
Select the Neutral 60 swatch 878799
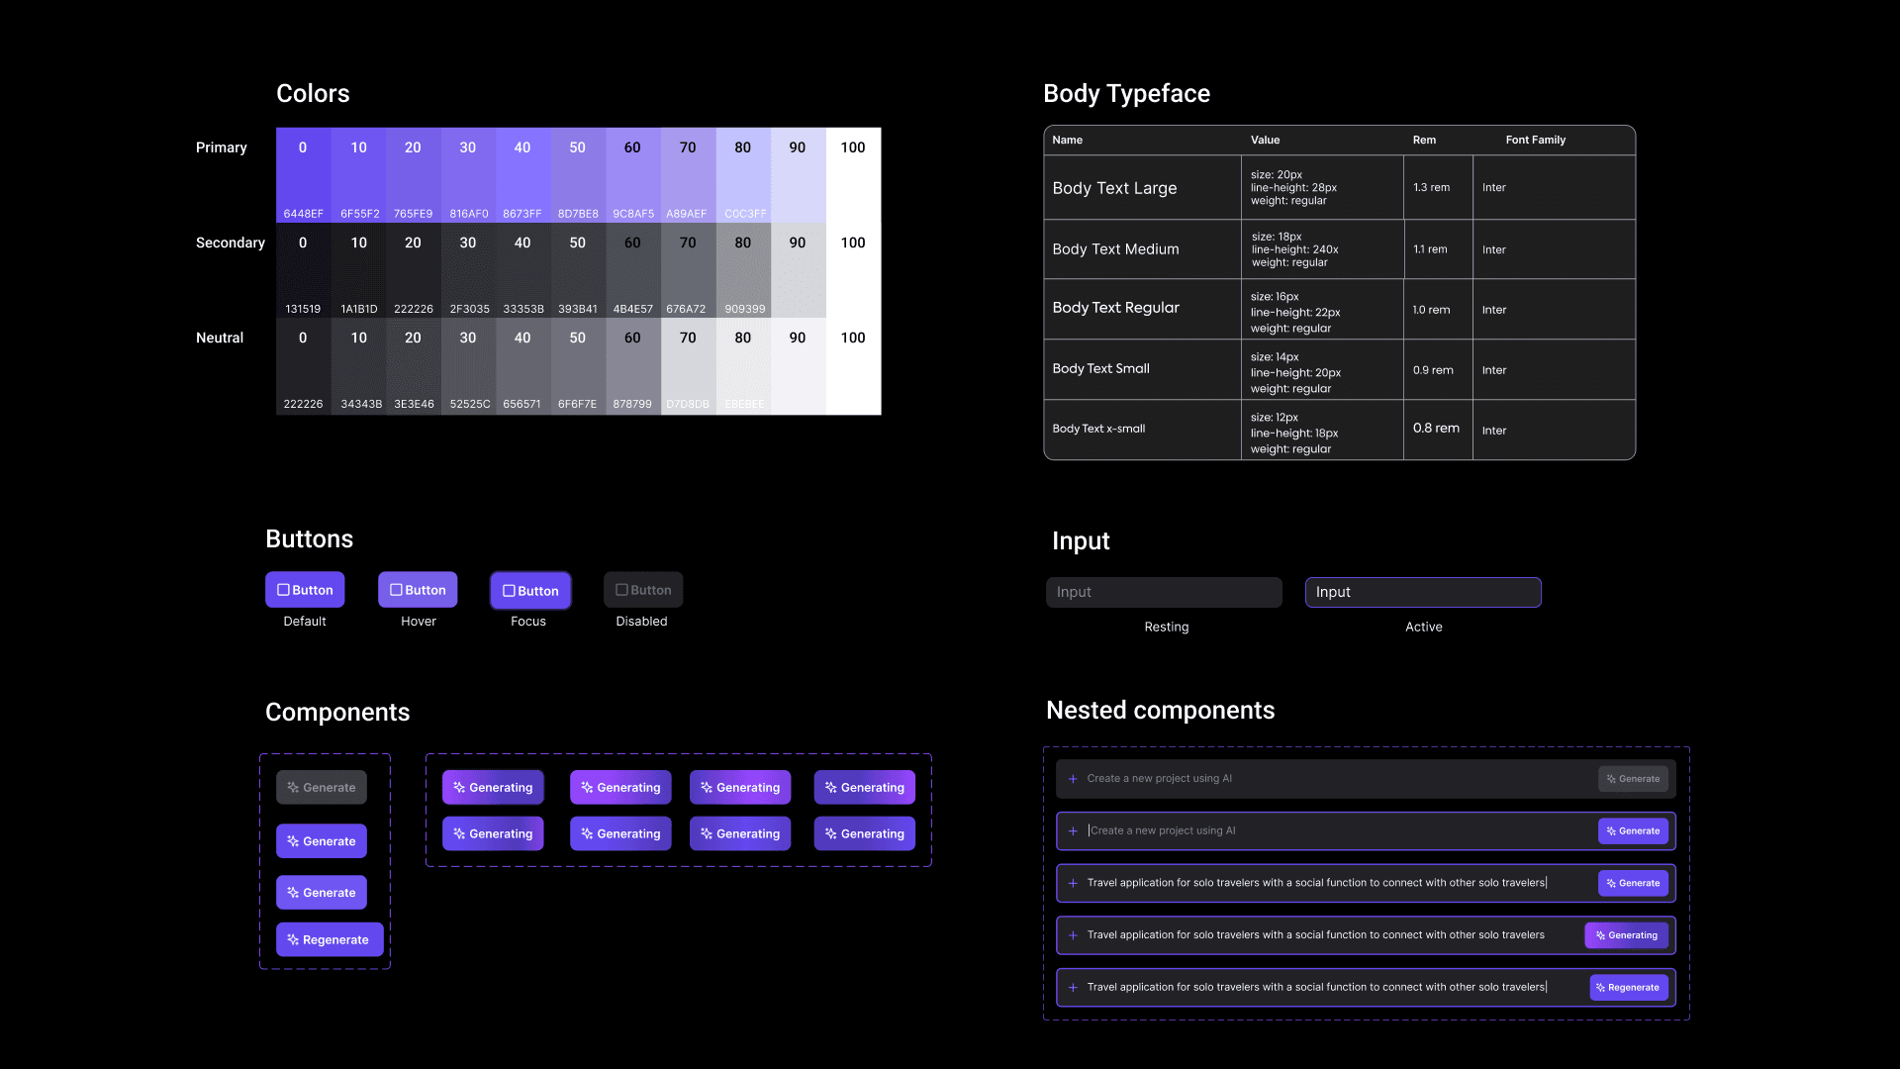pos(632,365)
